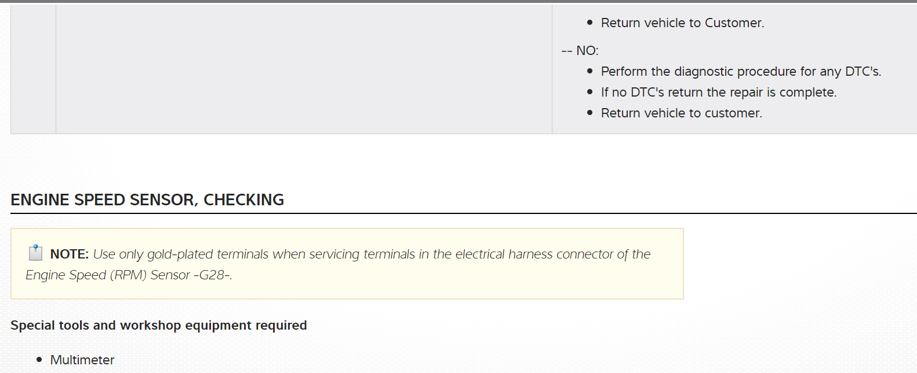Click the narrow empty leftmost table cell
The image size is (917, 373).
click(33, 69)
